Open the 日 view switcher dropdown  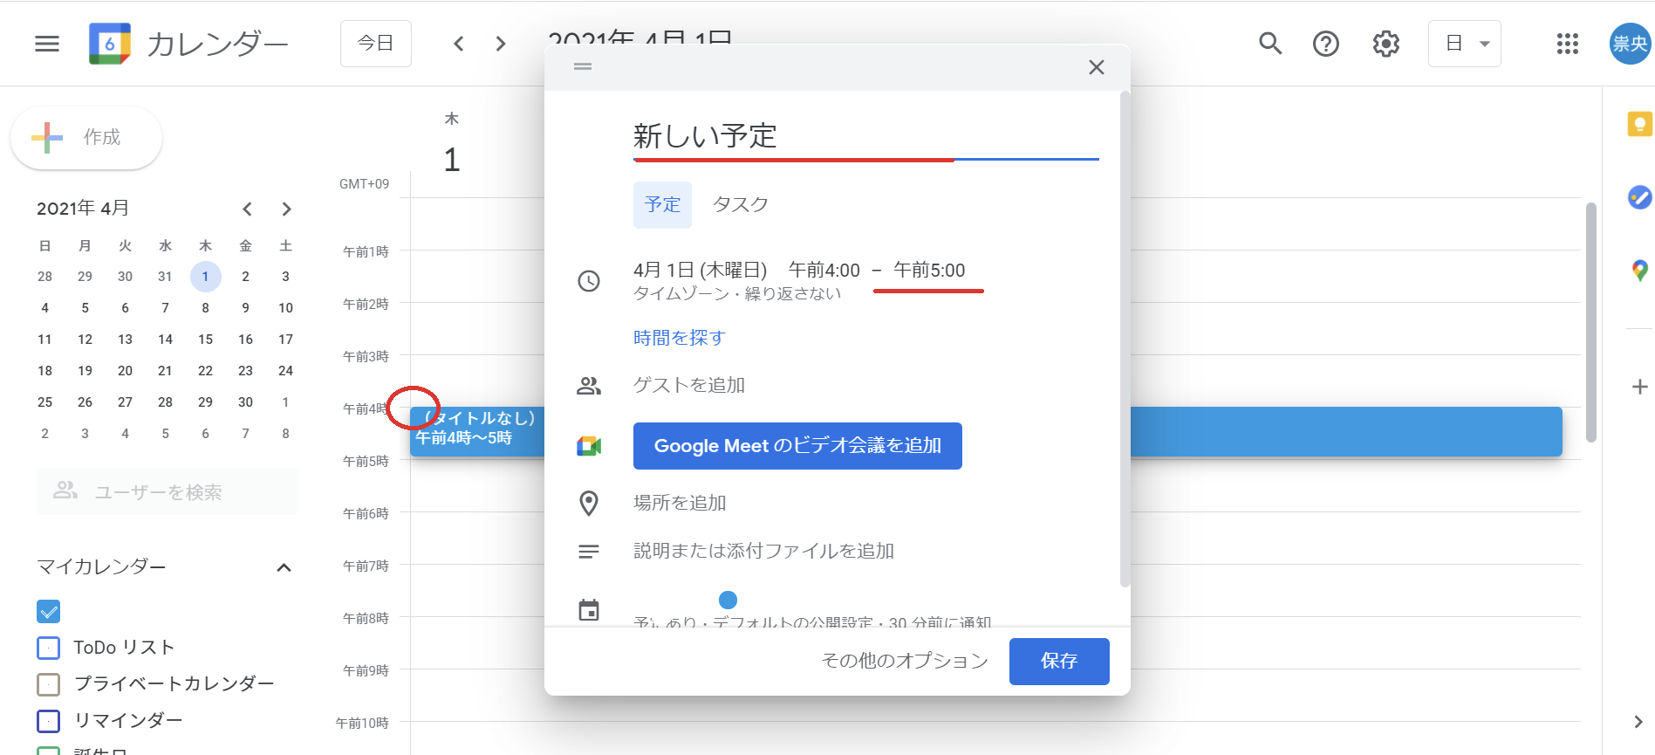pos(1464,44)
